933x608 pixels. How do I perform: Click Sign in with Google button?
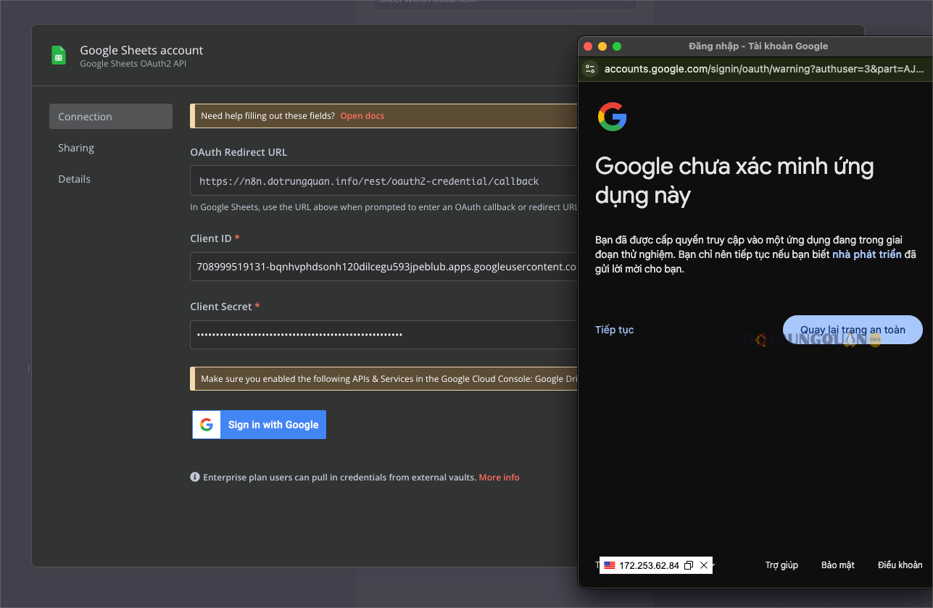(259, 425)
